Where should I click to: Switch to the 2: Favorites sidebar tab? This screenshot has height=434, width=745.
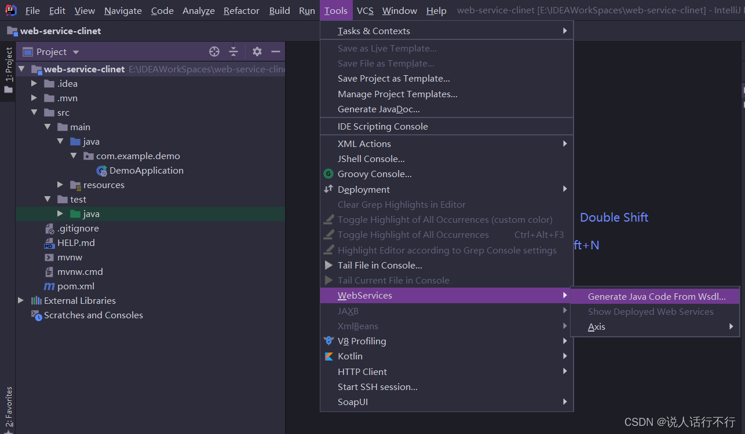[8, 405]
